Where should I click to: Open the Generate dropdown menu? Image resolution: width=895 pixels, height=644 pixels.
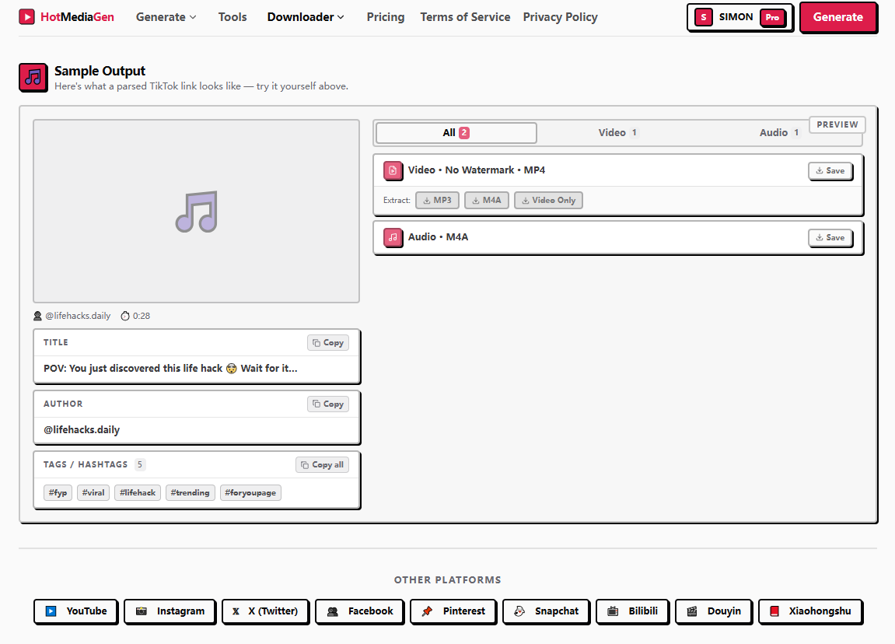pyautogui.click(x=166, y=17)
